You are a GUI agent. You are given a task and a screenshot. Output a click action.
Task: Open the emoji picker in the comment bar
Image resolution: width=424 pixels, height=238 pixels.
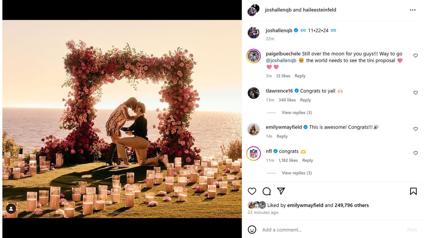click(x=252, y=230)
